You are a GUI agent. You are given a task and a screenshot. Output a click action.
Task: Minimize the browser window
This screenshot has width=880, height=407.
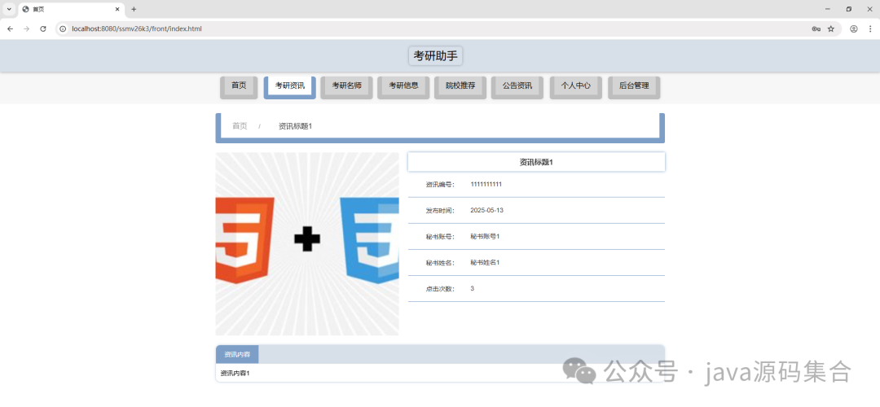tap(828, 9)
